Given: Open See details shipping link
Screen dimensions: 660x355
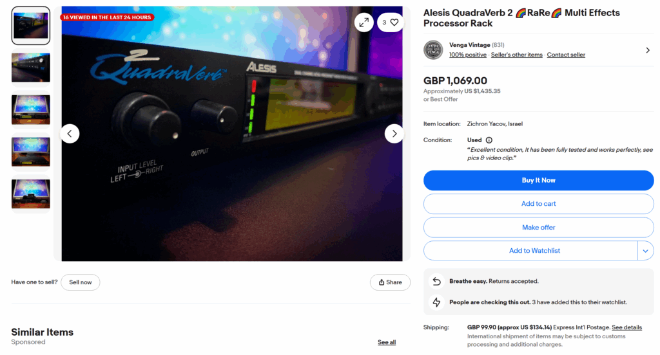Looking at the screenshot, I should [x=626, y=327].
